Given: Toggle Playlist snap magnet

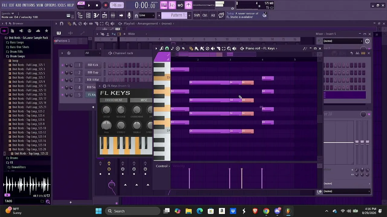Looking at the screenshot, I should [62, 24].
